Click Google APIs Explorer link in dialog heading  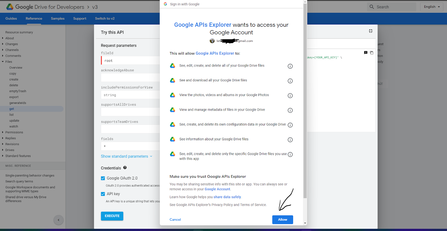[203, 25]
